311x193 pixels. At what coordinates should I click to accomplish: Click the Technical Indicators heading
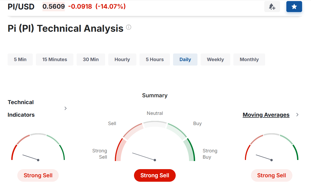pyautogui.click(x=21, y=108)
